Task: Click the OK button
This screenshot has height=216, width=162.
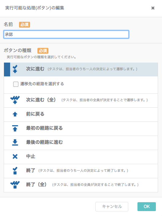Action: pos(147,206)
